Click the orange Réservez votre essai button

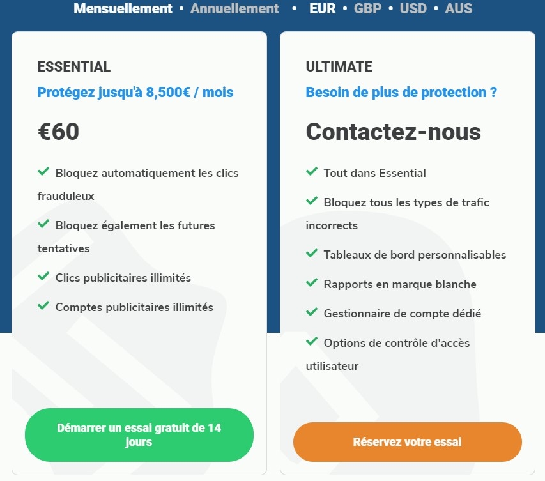407,442
